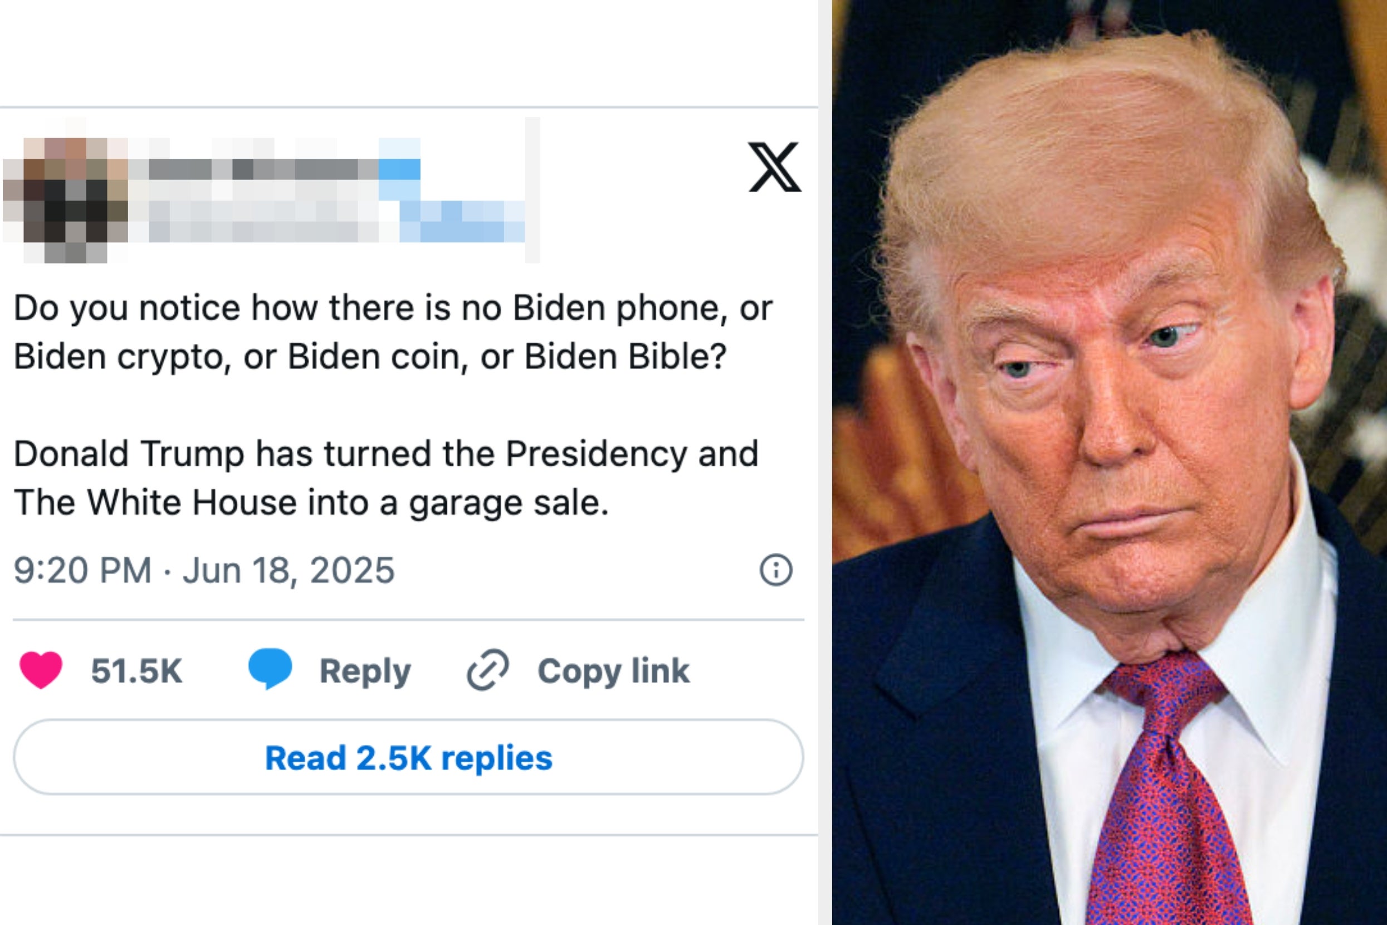Click the blurred blue verified badge after the name

pos(399,169)
